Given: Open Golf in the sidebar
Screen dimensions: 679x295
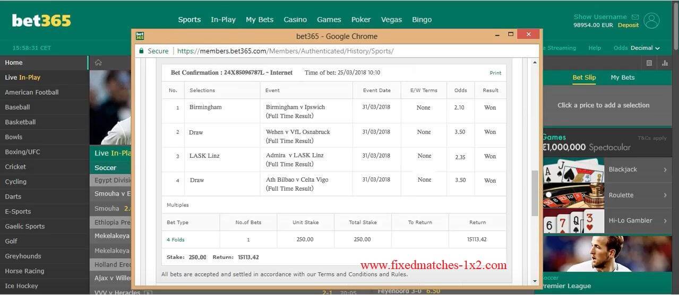Looking at the screenshot, I should click(x=44, y=241).
